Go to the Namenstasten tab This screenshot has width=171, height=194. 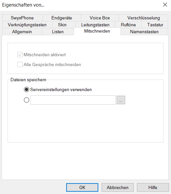click(x=144, y=32)
